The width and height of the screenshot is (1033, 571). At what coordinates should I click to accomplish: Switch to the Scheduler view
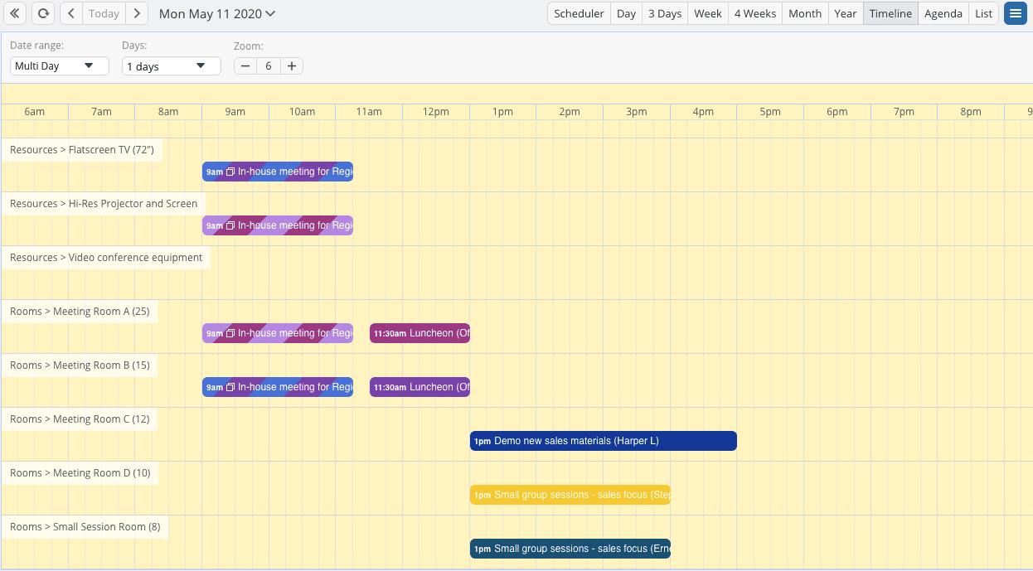click(x=579, y=13)
